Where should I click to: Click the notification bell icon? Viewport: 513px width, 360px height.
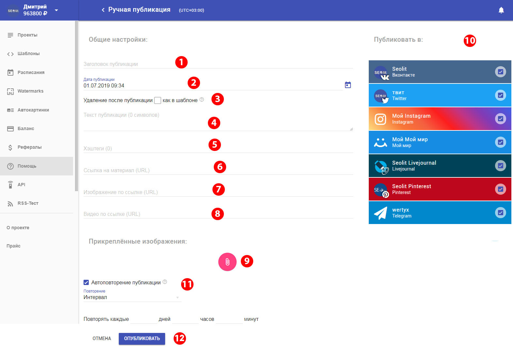pyautogui.click(x=501, y=10)
